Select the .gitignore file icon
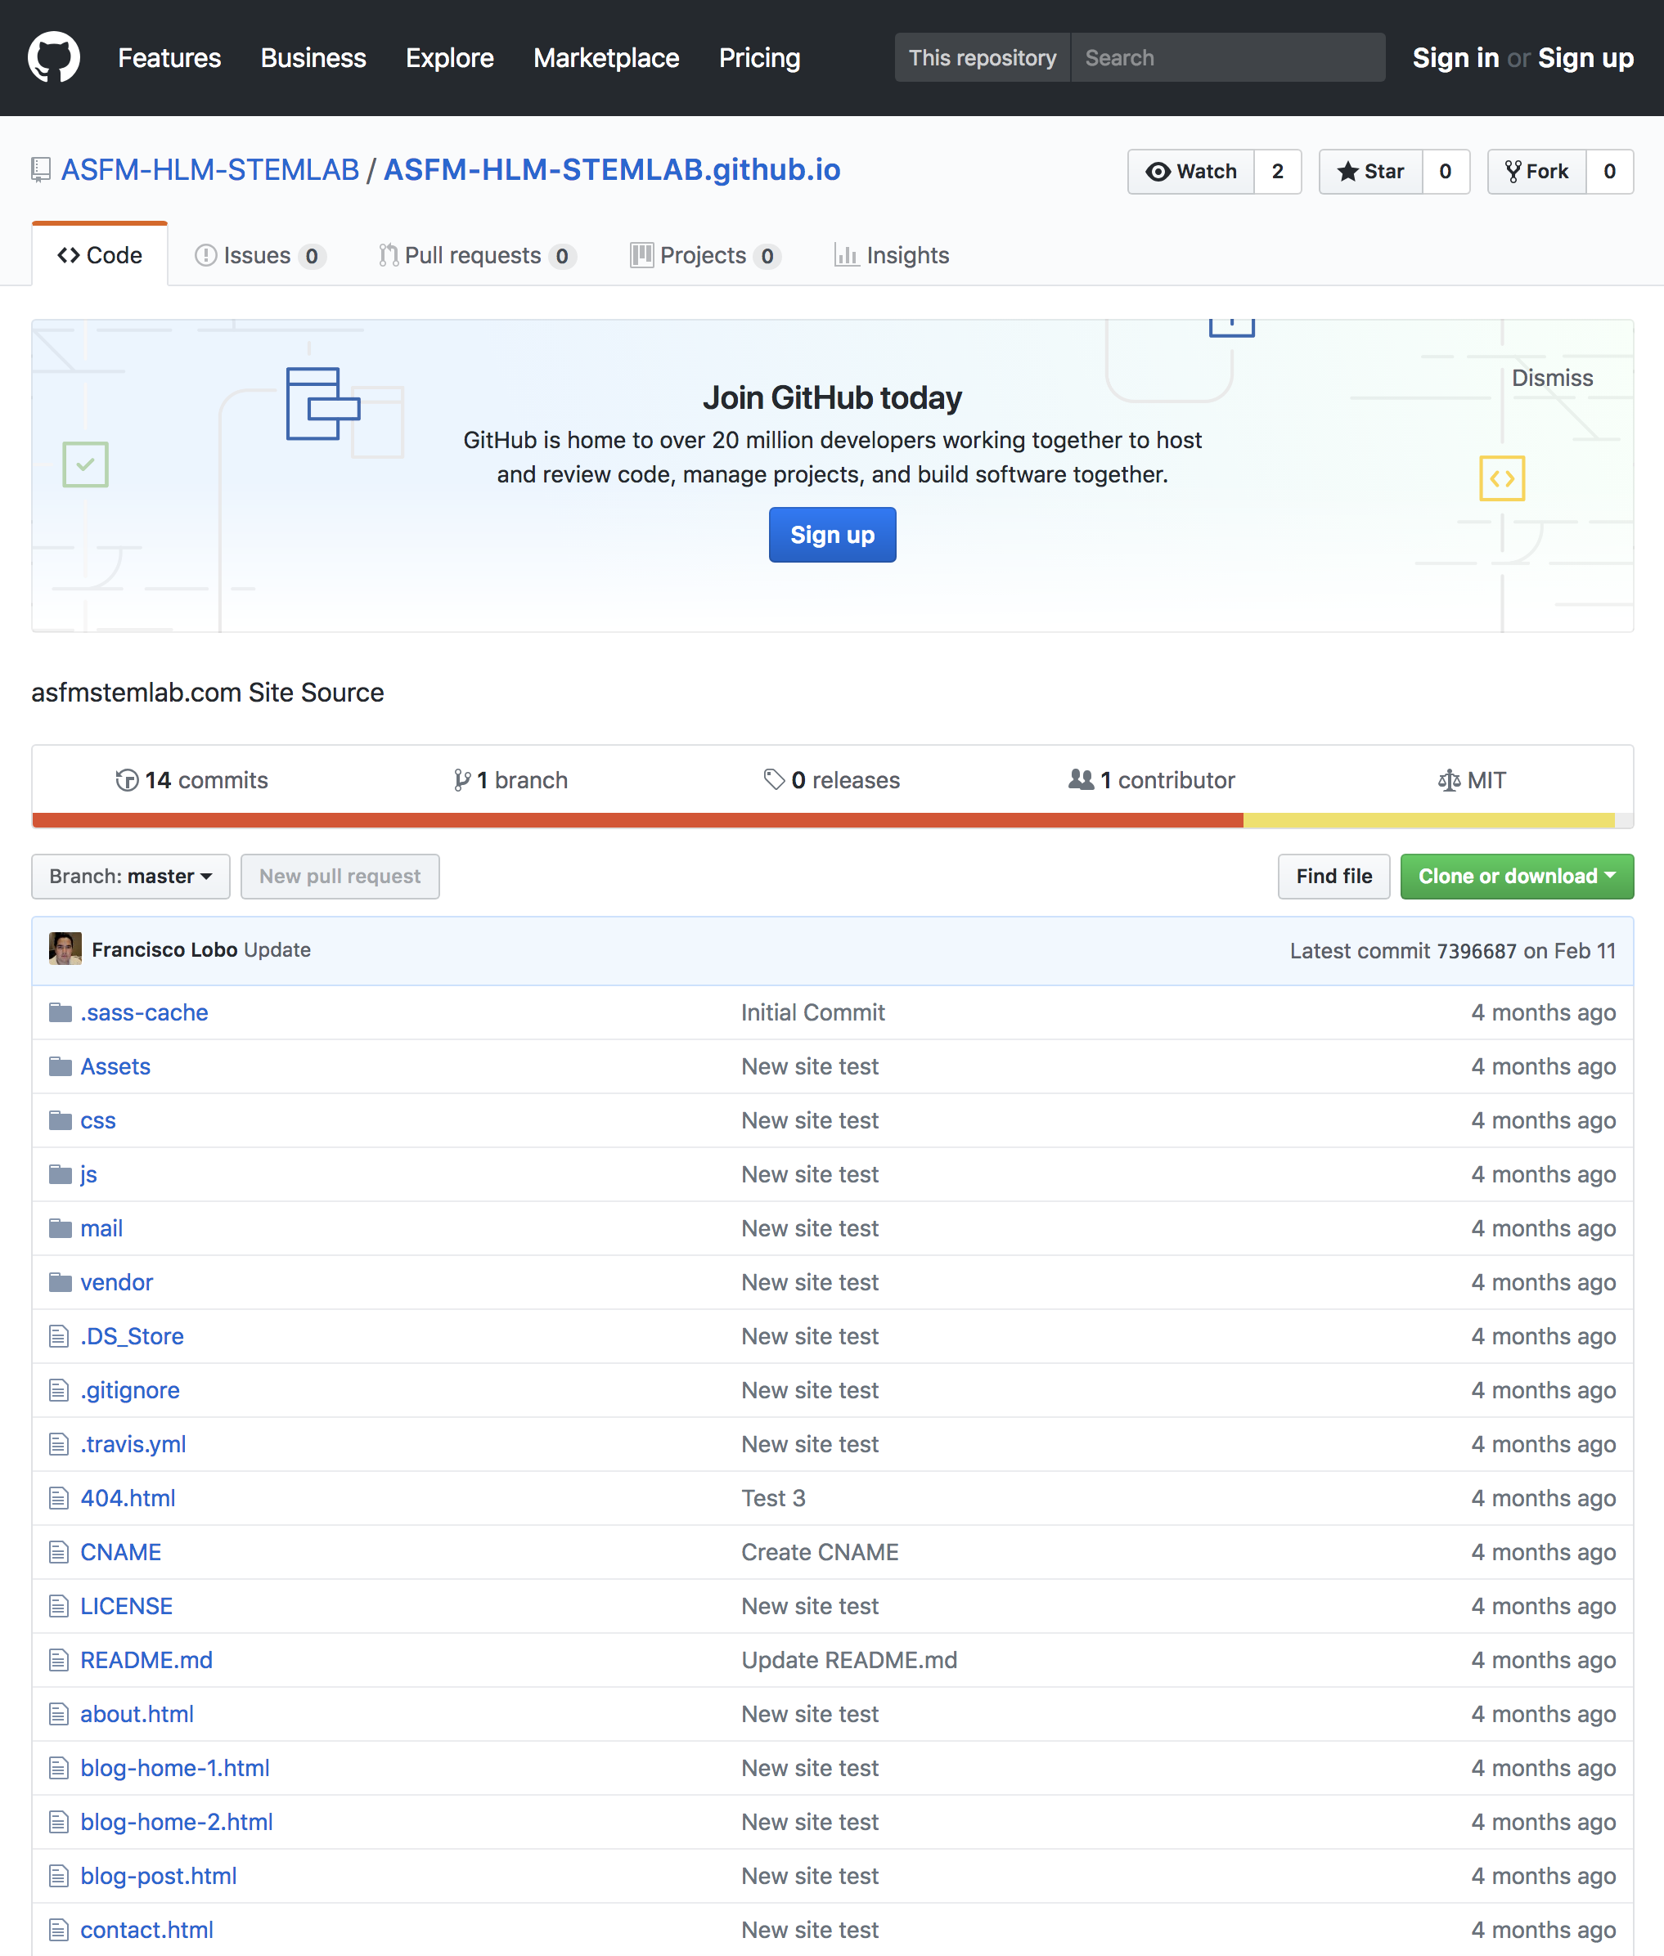The height and width of the screenshot is (1956, 1664). click(x=60, y=1390)
